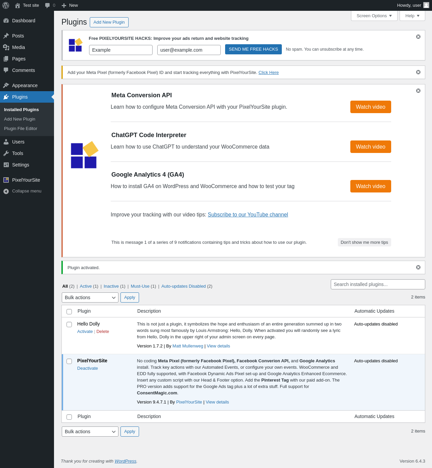
Task: Open Subscribe to our YouTube channel link
Action: (x=248, y=215)
